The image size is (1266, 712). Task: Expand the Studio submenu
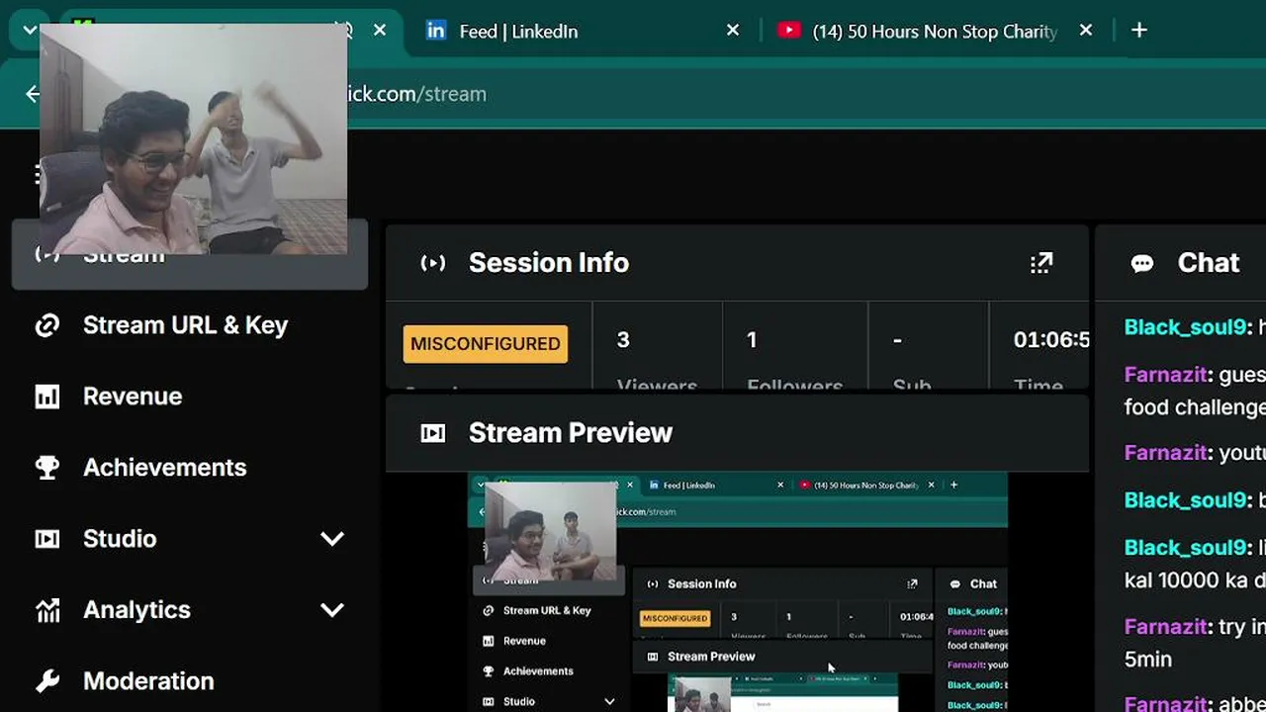pos(332,539)
